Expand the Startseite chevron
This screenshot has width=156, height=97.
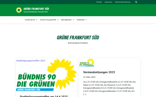(37, 20)
